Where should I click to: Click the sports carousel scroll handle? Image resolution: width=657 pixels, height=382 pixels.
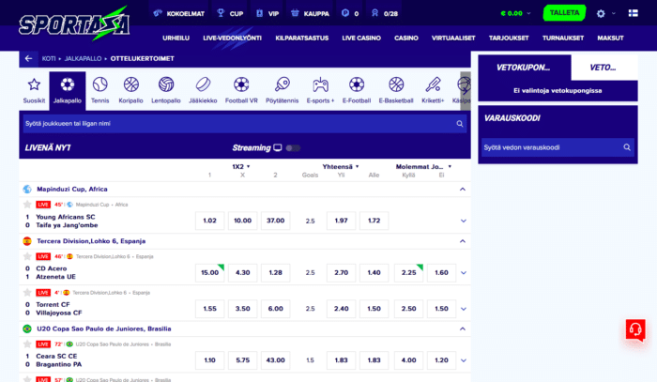(x=466, y=91)
